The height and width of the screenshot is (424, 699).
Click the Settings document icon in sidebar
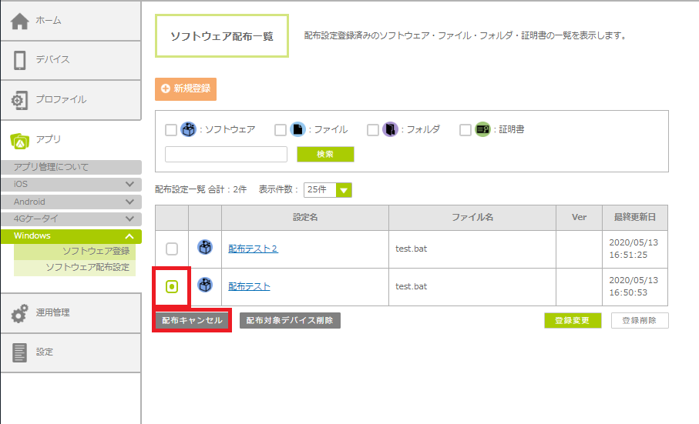click(20, 352)
